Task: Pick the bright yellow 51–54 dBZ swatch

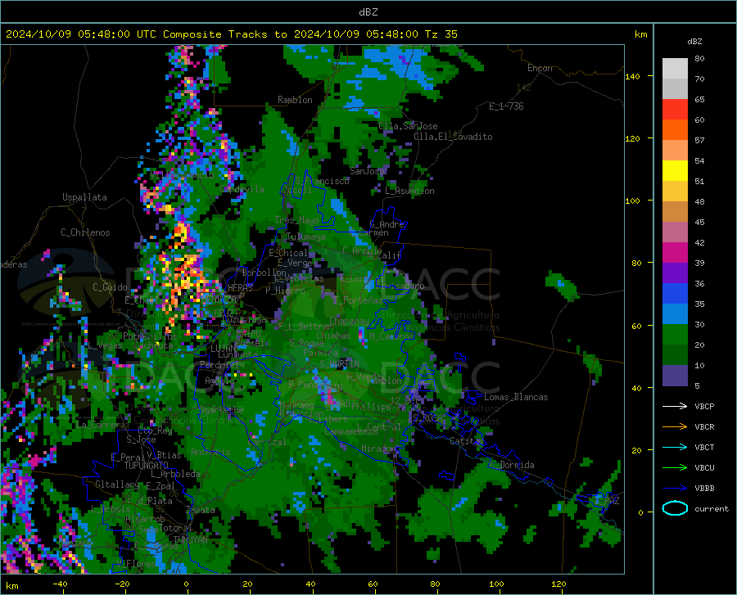Action: [675, 171]
